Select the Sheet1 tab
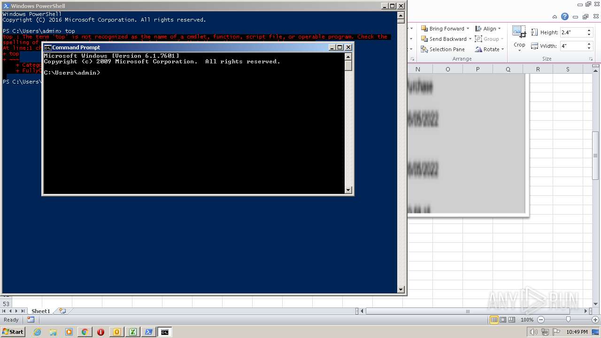601x338 pixels. pyautogui.click(x=41, y=311)
